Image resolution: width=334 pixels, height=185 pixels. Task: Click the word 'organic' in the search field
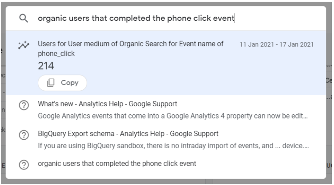pyautogui.click(x=49, y=18)
